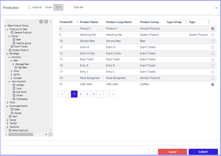The height and width of the screenshot is (156, 221).
Task: Go to first page of results
Action: coord(62,94)
